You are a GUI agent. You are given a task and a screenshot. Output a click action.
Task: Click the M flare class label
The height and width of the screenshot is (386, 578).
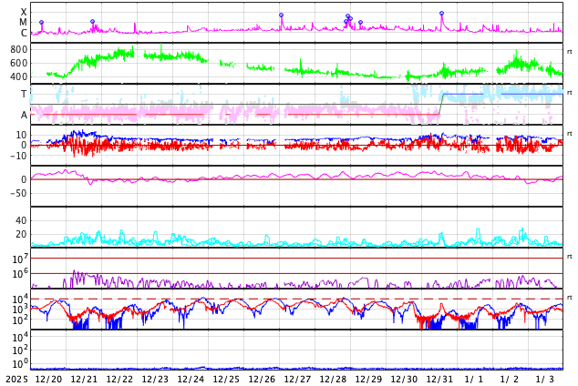[24, 22]
